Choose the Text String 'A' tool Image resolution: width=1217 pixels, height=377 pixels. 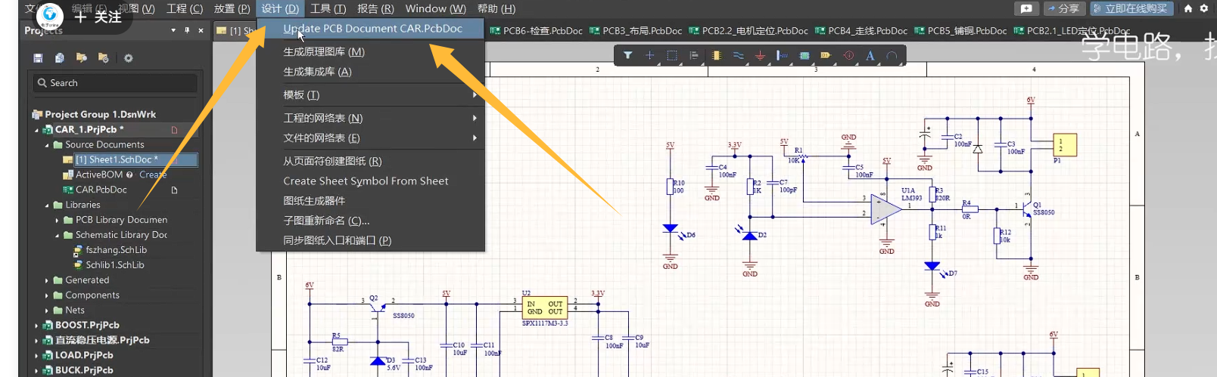click(870, 55)
